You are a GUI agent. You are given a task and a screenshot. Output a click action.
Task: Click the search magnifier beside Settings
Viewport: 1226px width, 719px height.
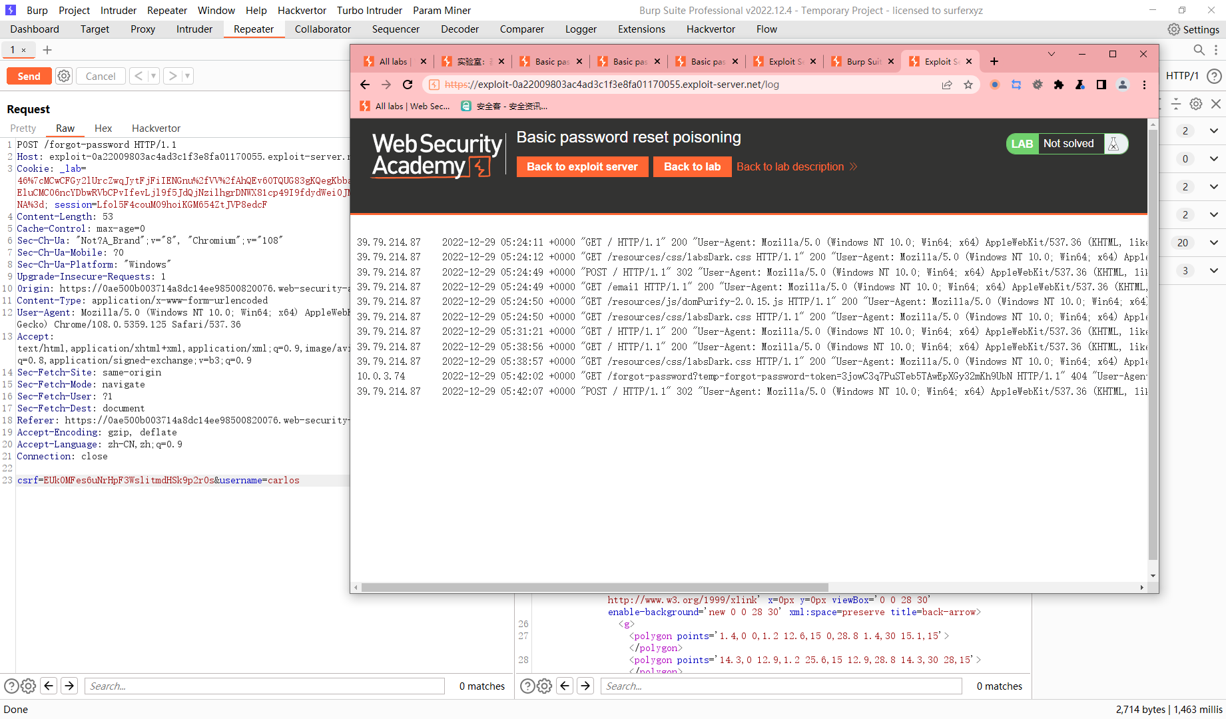point(1199,50)
